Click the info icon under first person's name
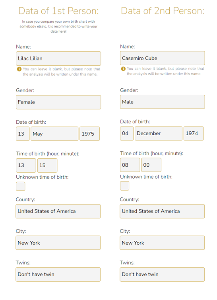This screenshot has width=217, height=300. click(19, 69)
